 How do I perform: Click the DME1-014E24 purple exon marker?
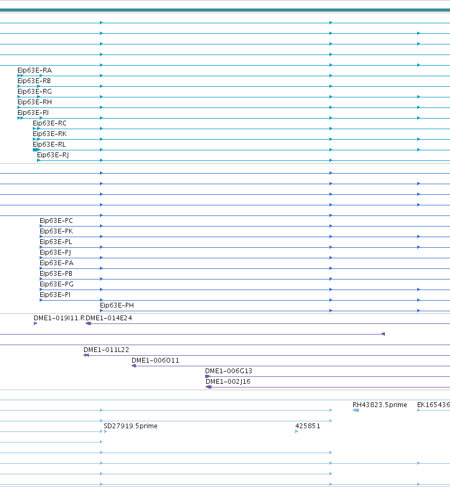[x=88, y=323]
